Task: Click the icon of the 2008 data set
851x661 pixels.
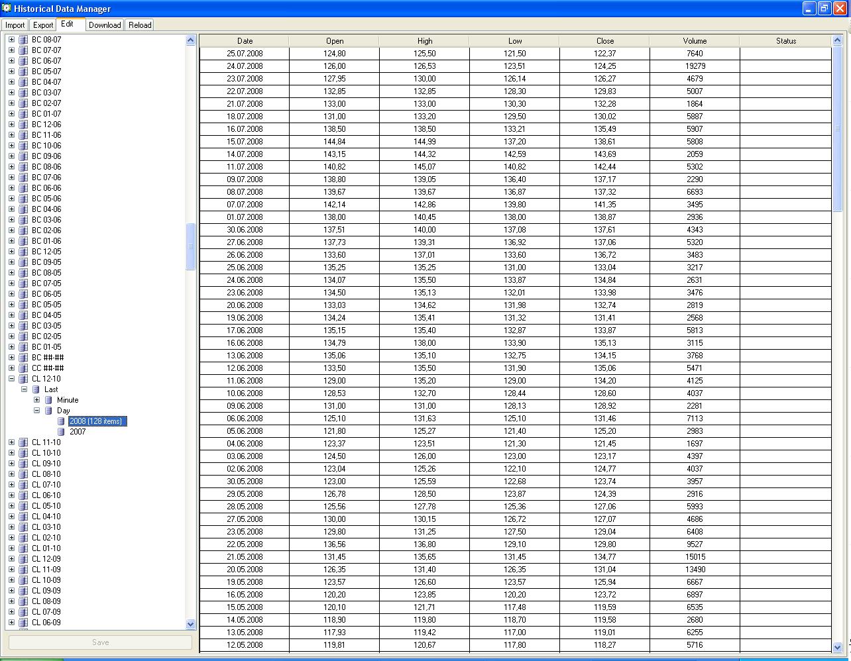Action: click(61, 421)
